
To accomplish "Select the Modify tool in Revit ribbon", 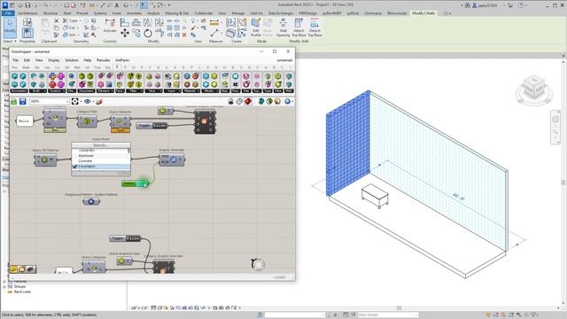I will point(10,27).
